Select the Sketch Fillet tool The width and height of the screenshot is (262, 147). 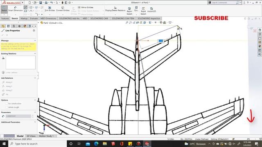coord(36,15)
